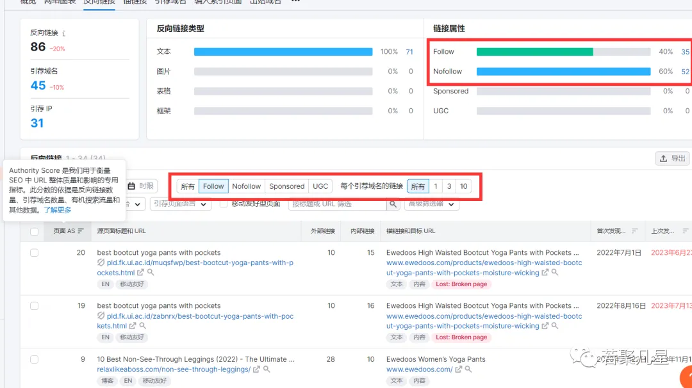Click magnifier beside first row's target URL
Screen dimensions: 692x388
click(x=555, y=273)
